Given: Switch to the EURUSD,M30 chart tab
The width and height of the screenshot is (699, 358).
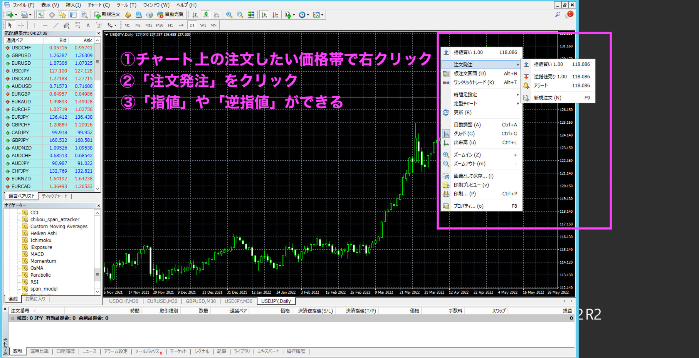Looking at the screenshot, I should [x=162, y=301].
